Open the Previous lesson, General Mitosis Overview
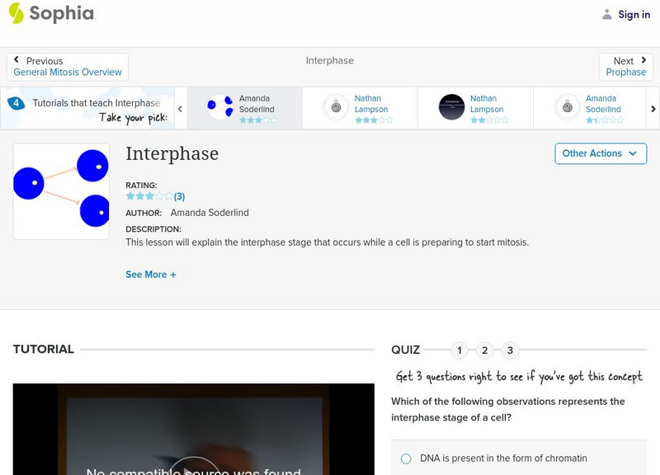This screenshot has height=475, width=660. [x=68, y=67]
